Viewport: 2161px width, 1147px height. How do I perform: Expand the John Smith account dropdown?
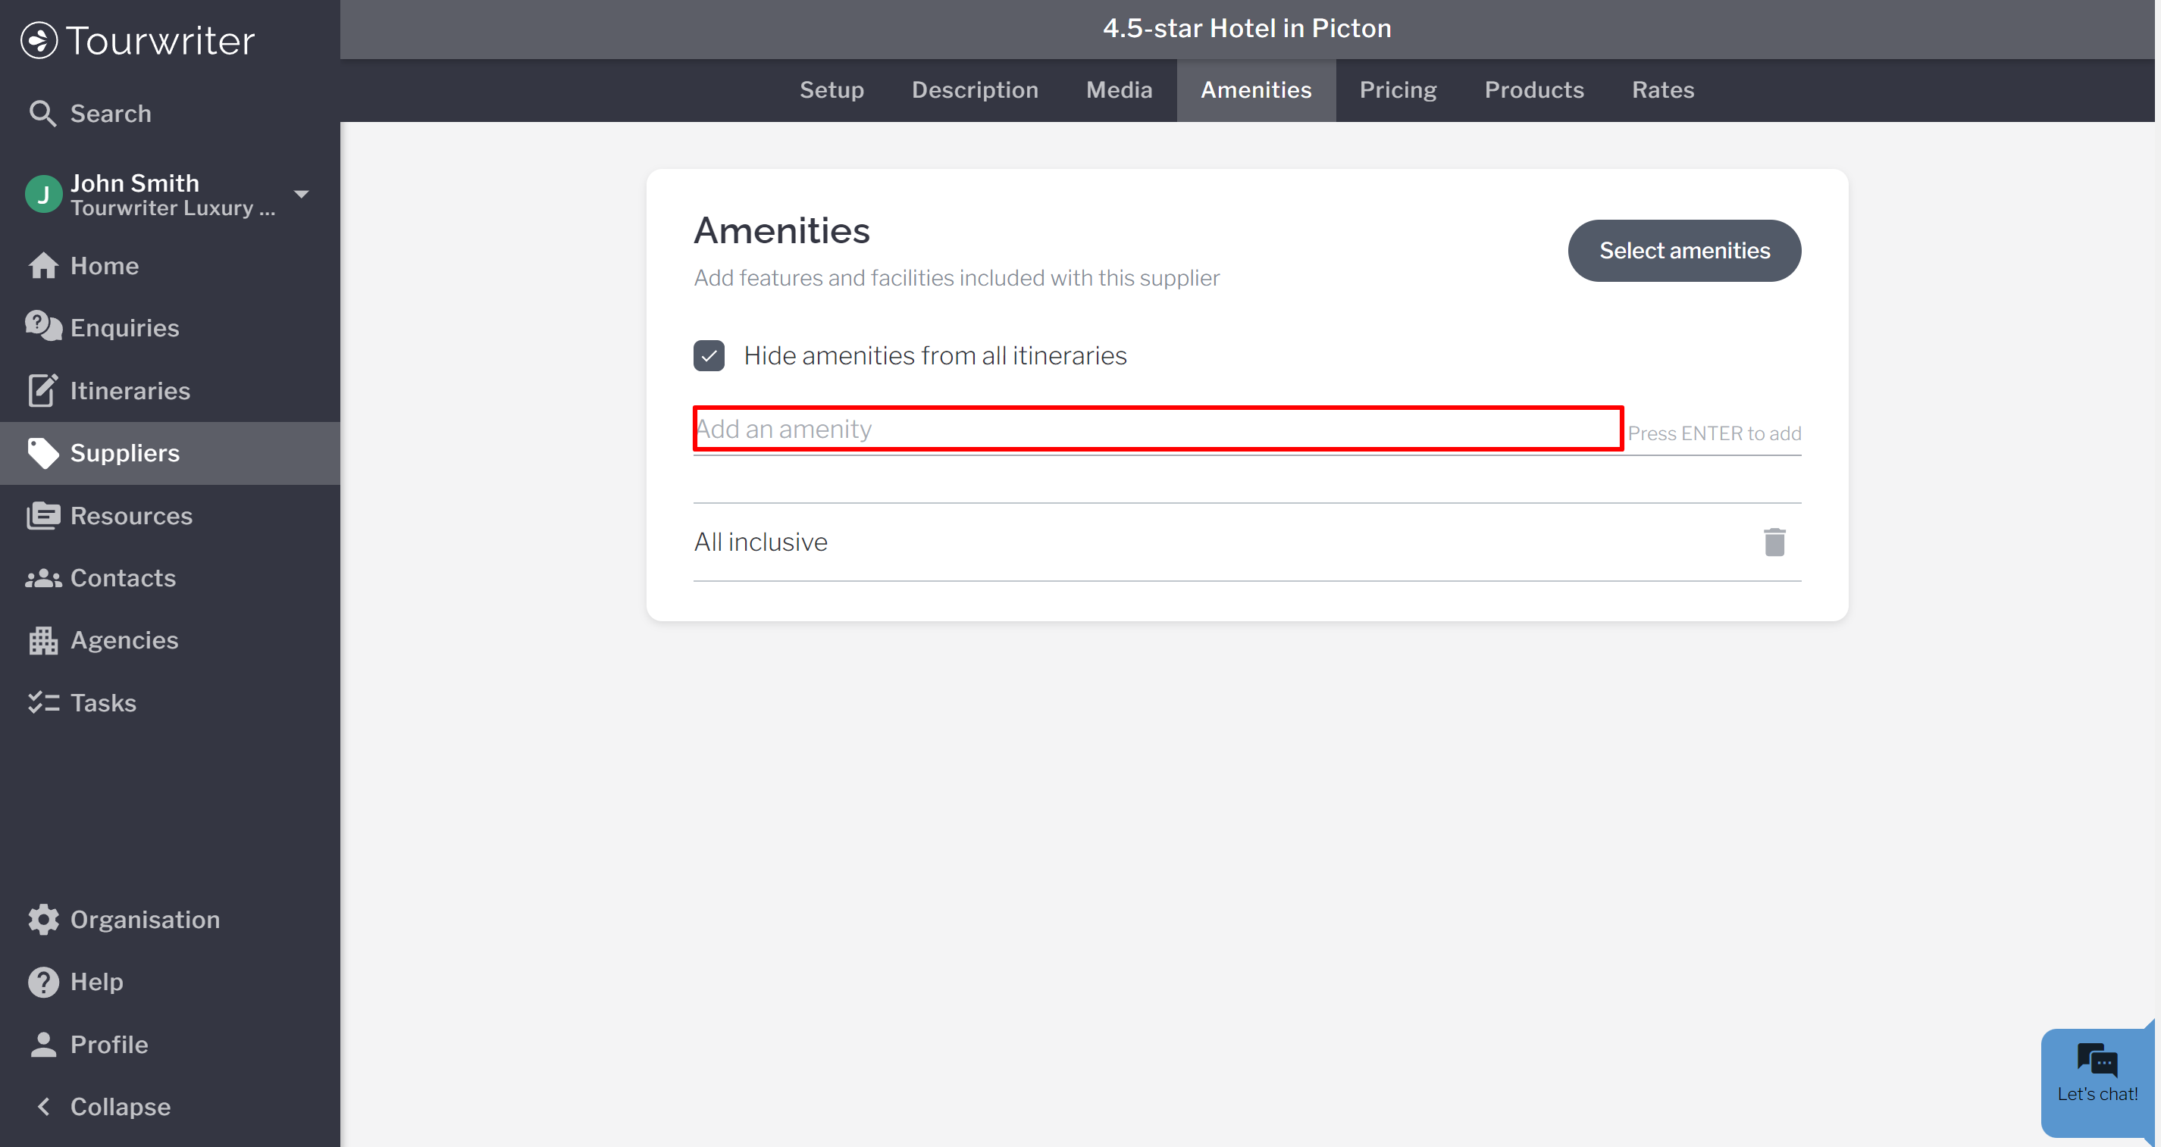(x=301, y=195)
